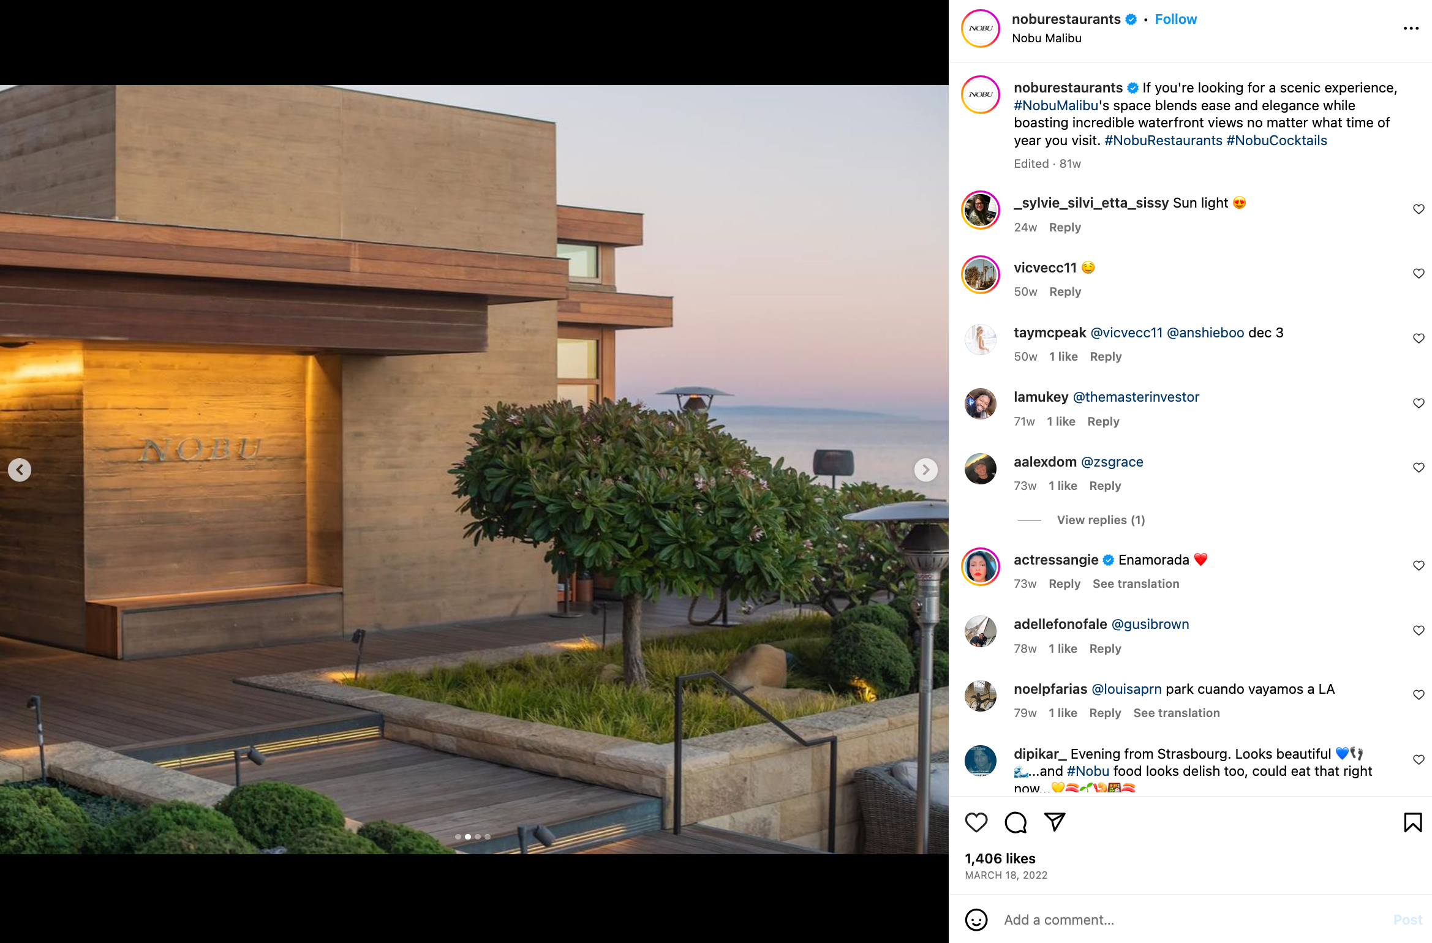Focus the Add a comment field
This screenshot has width=1432, height=943.
point(1188,920)
